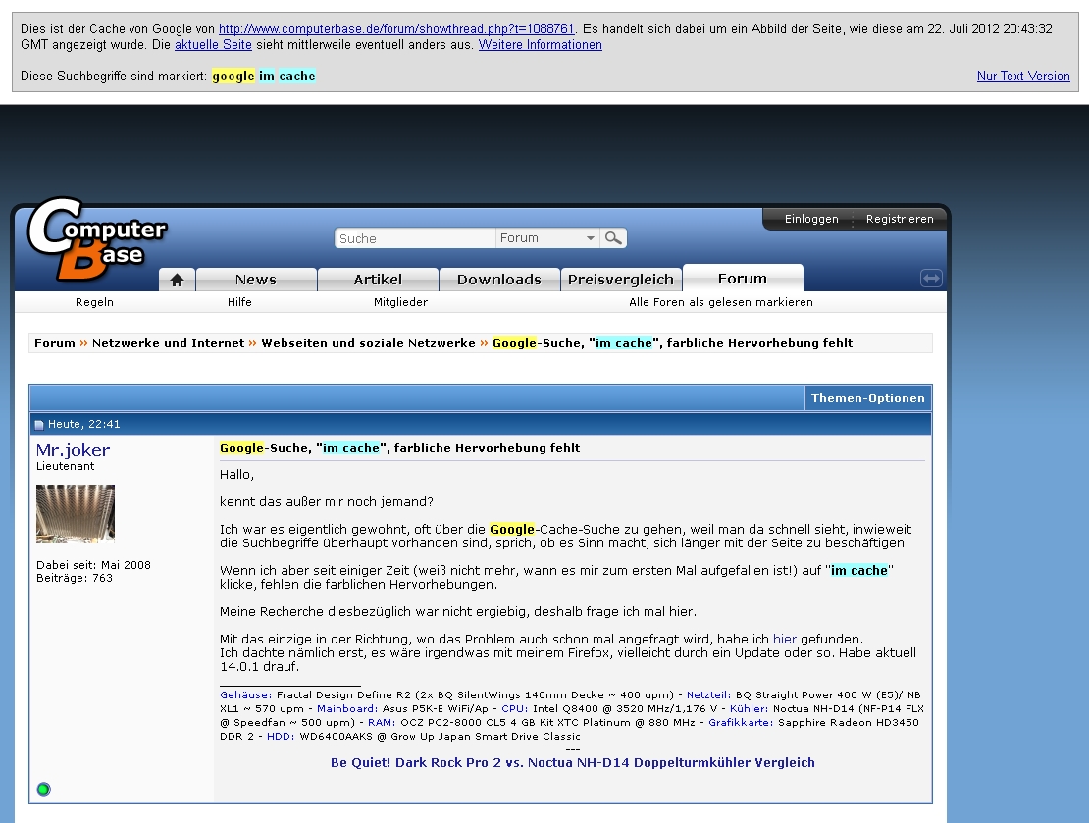This screenshot has width=1089, height=823.
Task: Click the Kühler signature link
Action: [749, 708]
